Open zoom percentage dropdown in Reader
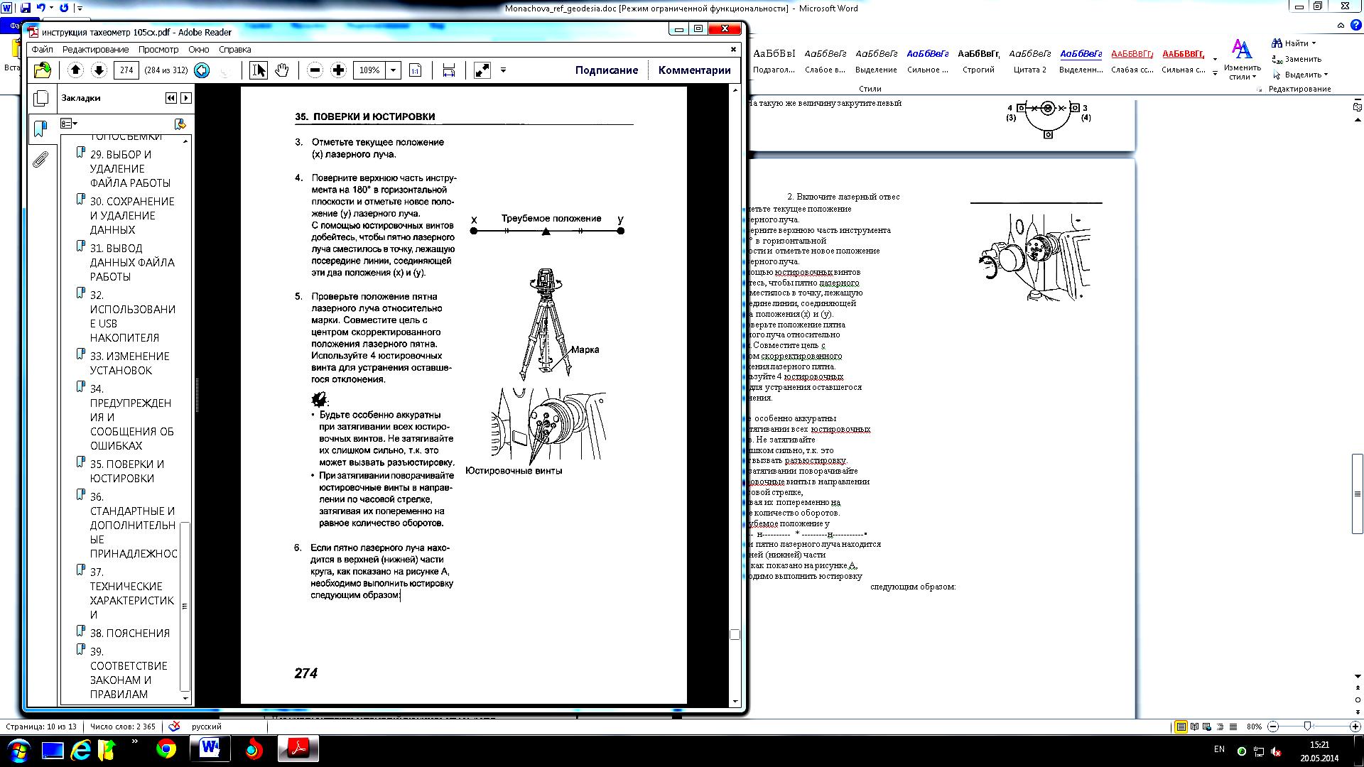Screen dimensions: 1364x767 point(393,70)
